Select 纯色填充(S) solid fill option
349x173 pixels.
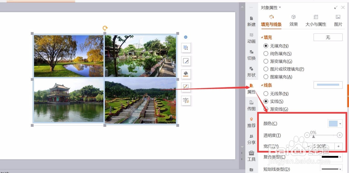[277, 54]
